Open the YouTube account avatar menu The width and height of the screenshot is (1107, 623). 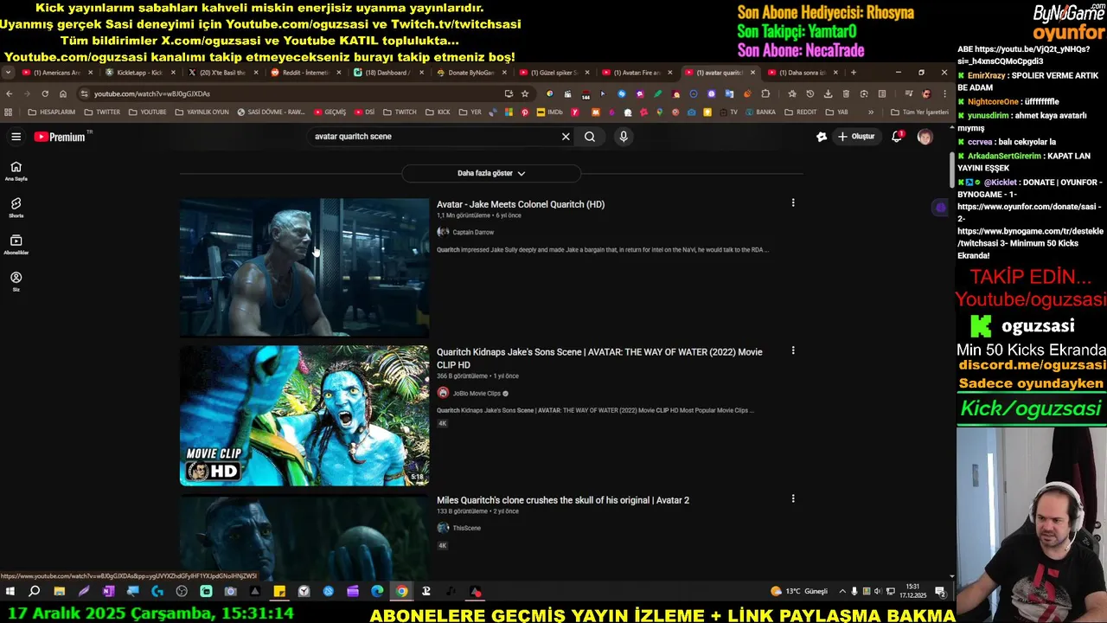click(925, 137)
